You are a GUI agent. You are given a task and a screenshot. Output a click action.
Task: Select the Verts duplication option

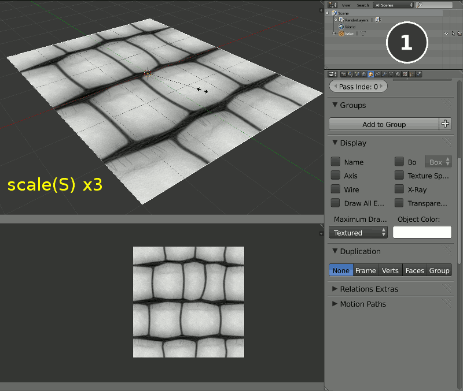tap(390, 270)
